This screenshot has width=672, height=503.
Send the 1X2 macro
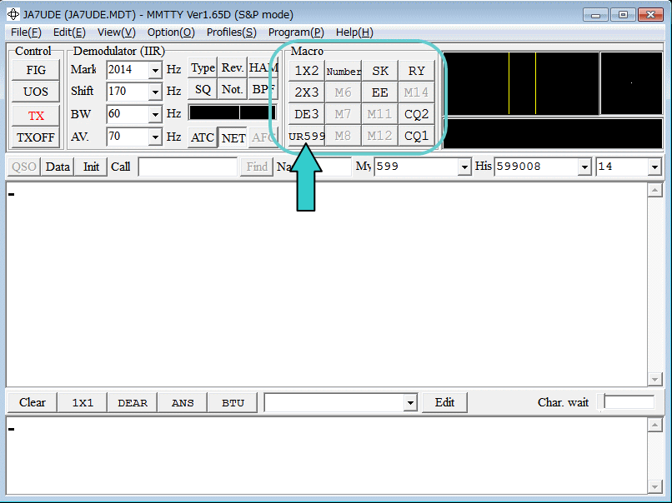(307, 71)
